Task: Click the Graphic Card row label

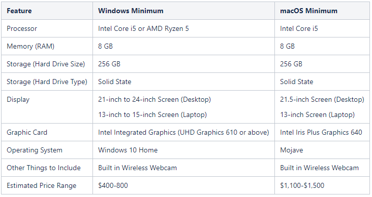Action: (x=27, y=133)
